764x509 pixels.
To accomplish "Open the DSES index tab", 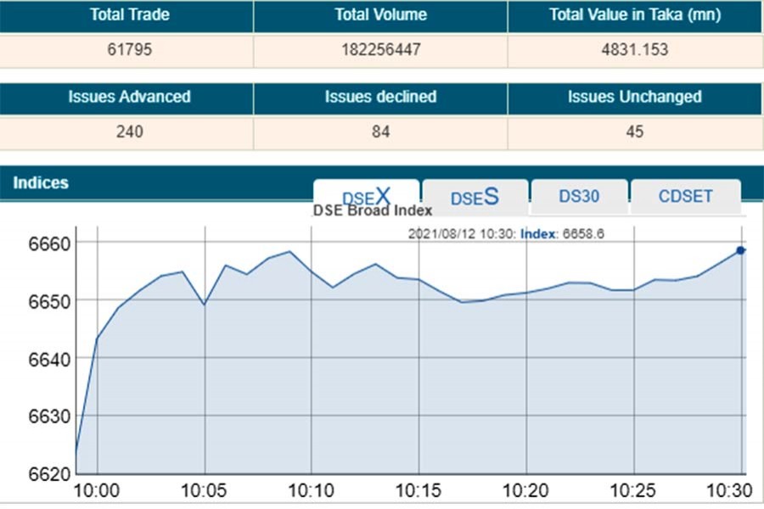I will click(x=475, y=197).
